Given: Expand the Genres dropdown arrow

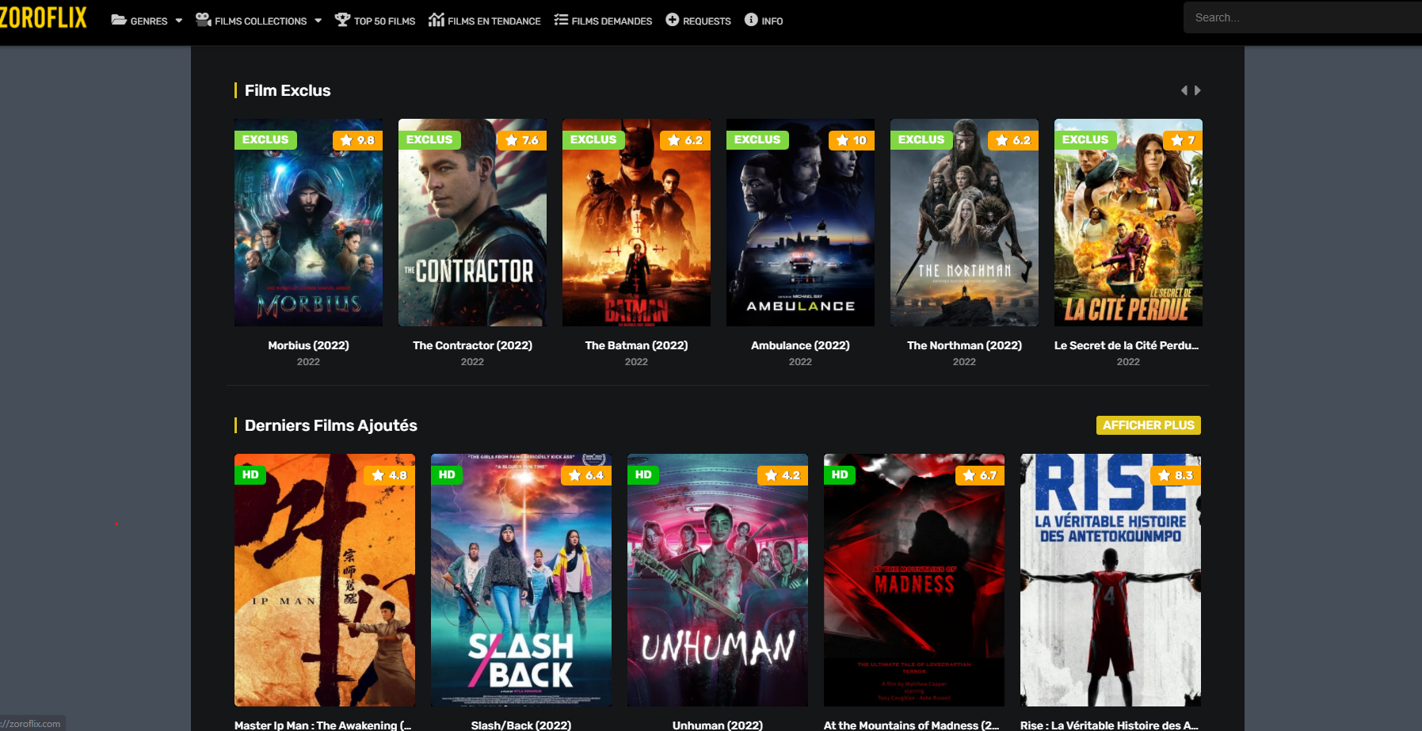Looking at the screenshot, I should (179, 21).
